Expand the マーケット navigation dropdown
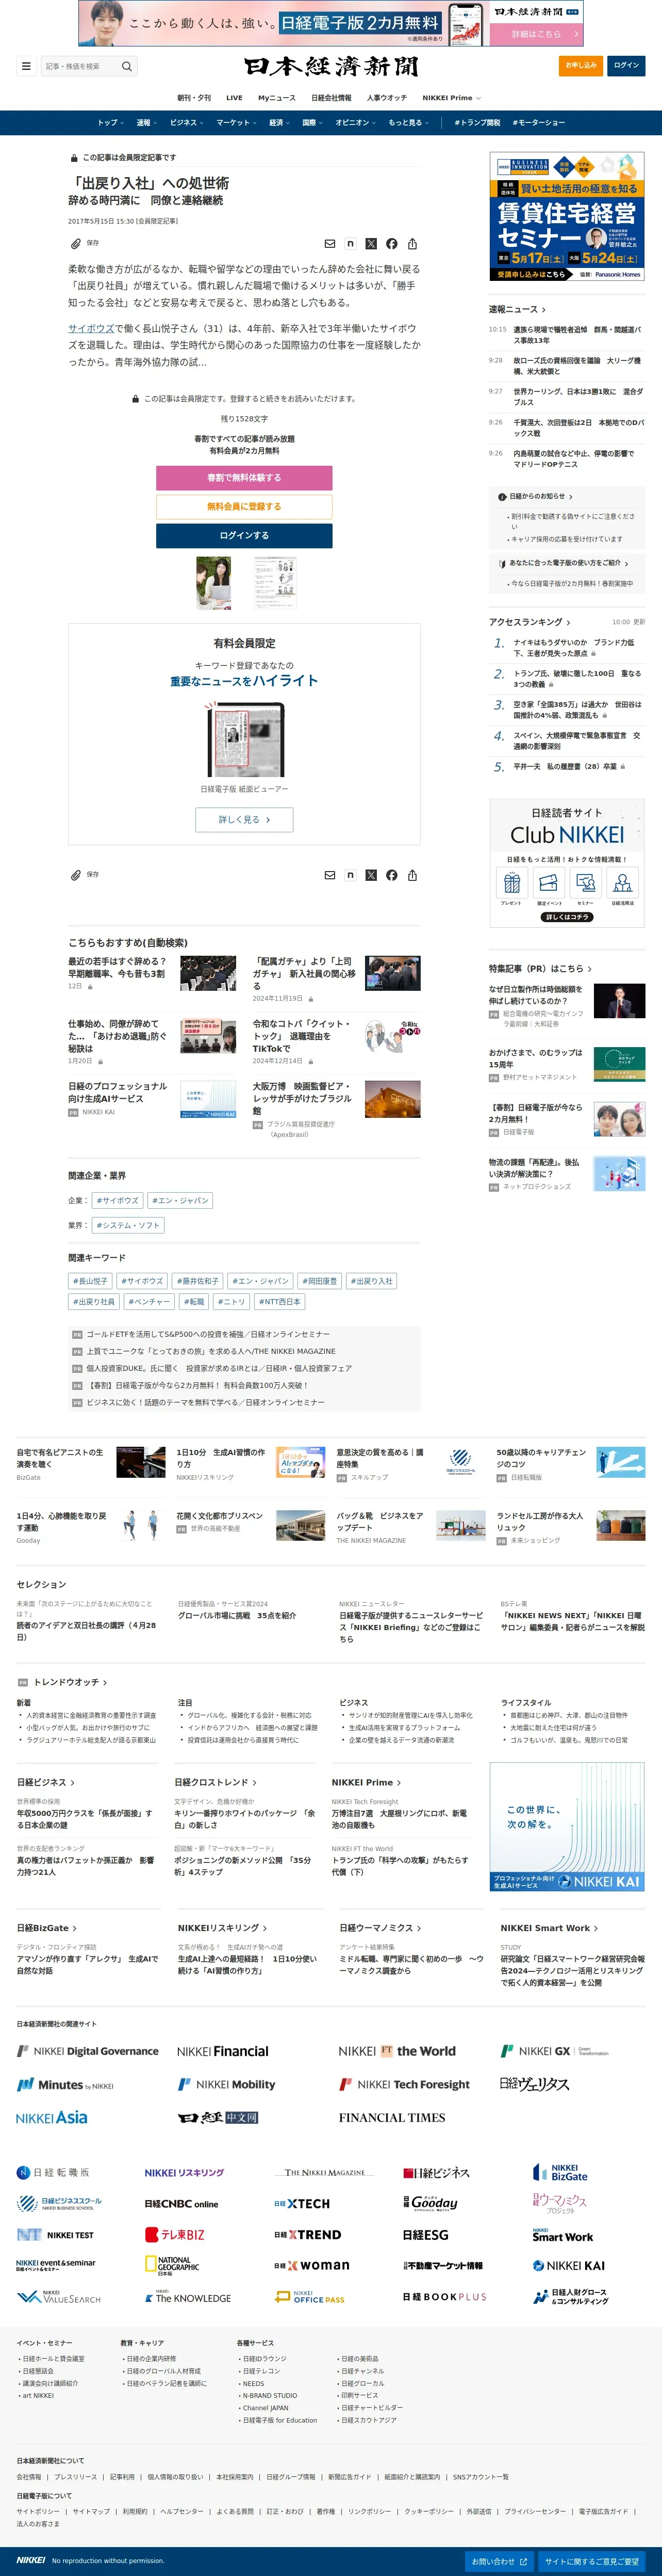 [x=237, y=123]
